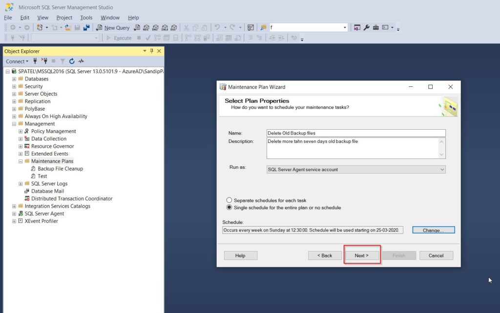Click the grayed Execute button
The height and width of the screenshot is (313, 500).
119,38
